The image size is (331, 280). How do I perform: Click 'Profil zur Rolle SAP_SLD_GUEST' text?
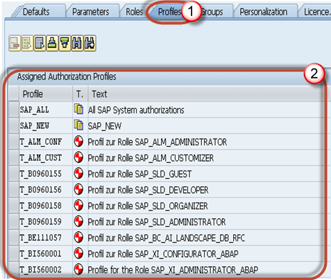click(x=139, y=174)
